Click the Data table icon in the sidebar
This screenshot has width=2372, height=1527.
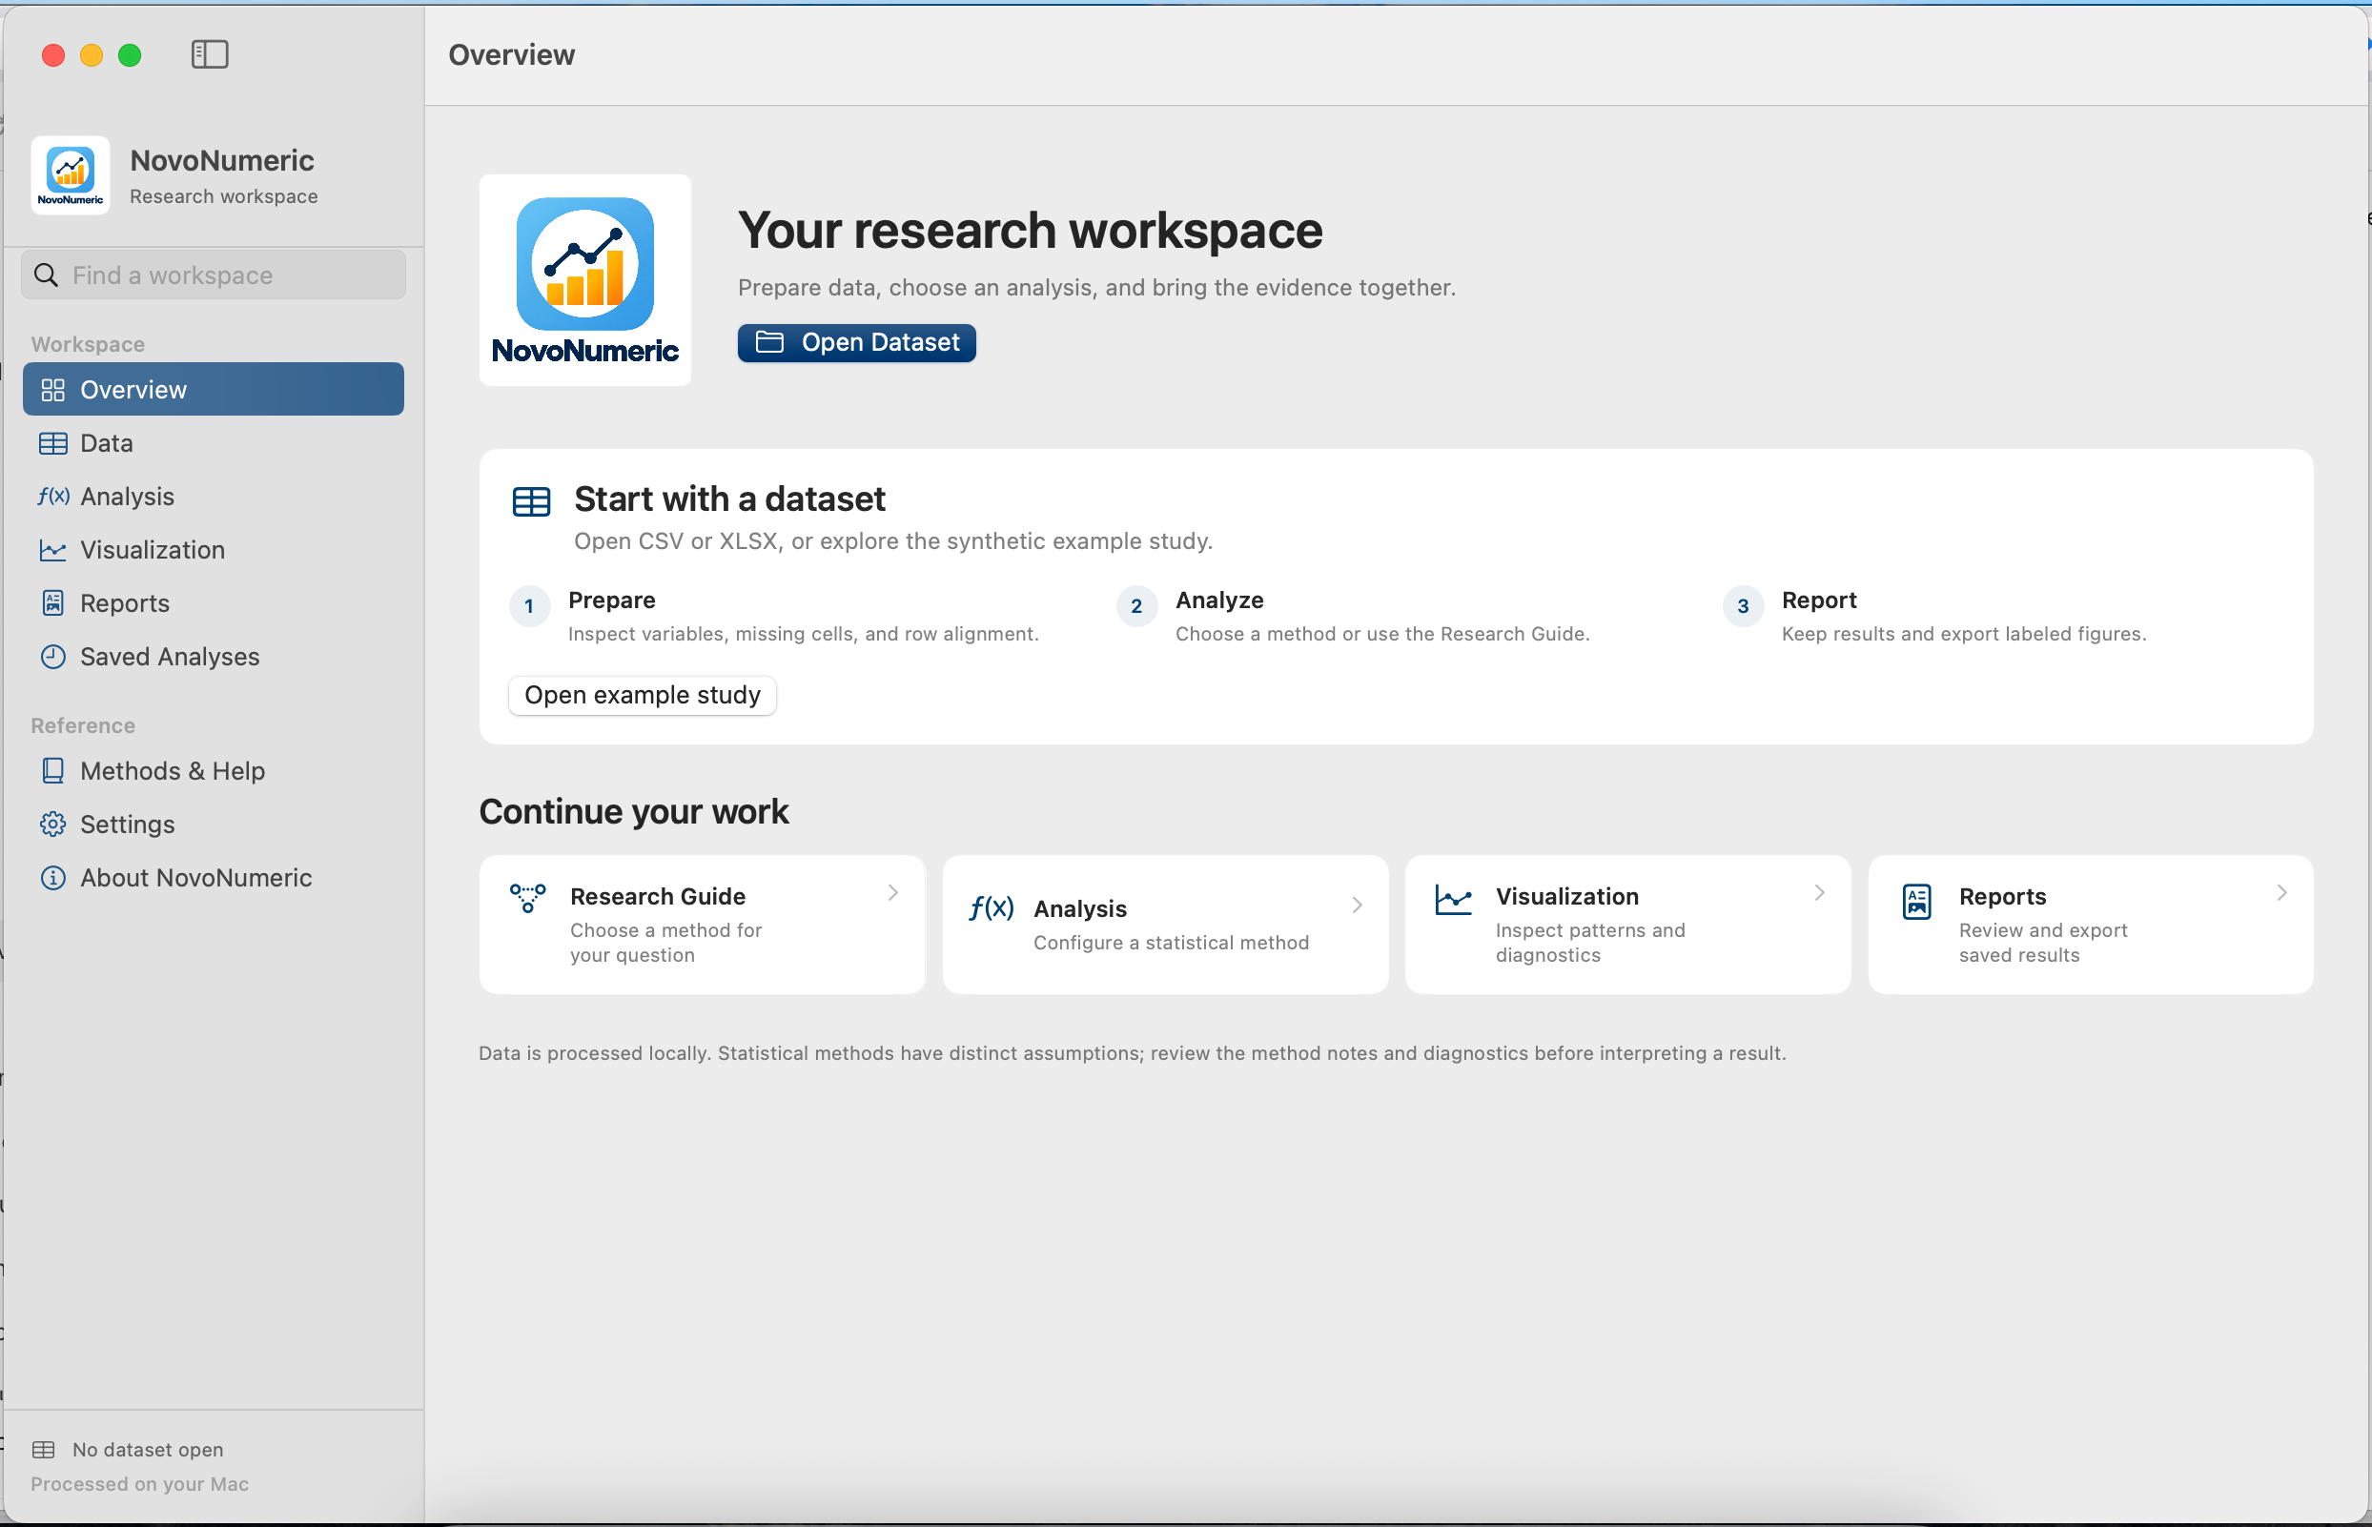(52, 443)
